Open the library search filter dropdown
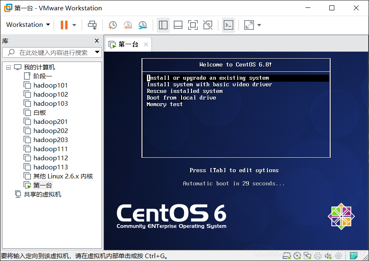 [x=97, y=52]
